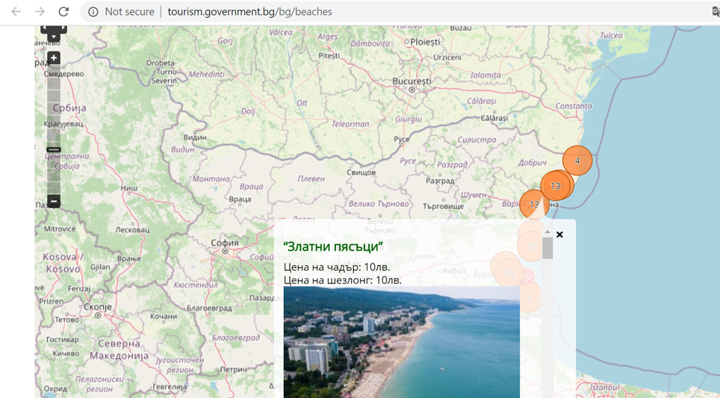
Task: Open the Златни пясъци beach photo
Action: (x=401, y=343)
